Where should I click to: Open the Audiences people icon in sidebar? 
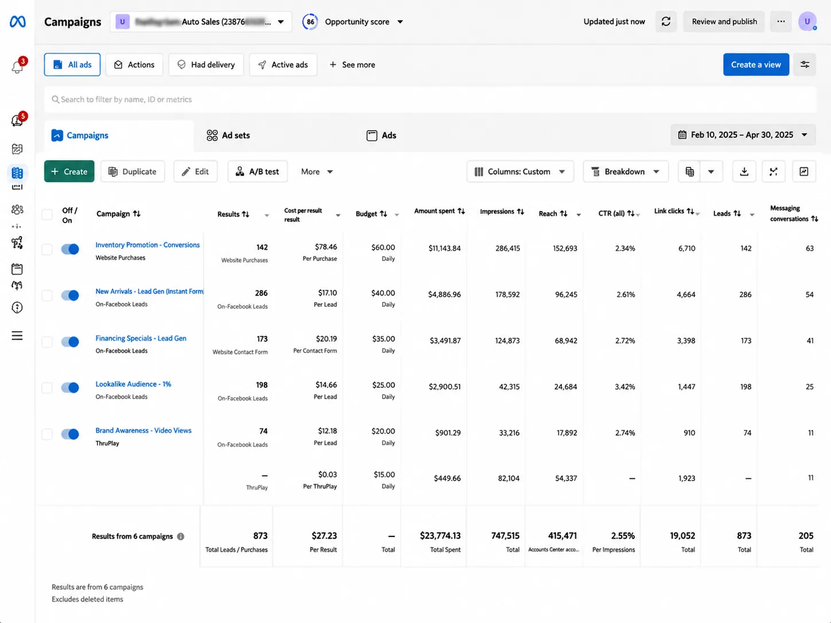pos(17,209)
